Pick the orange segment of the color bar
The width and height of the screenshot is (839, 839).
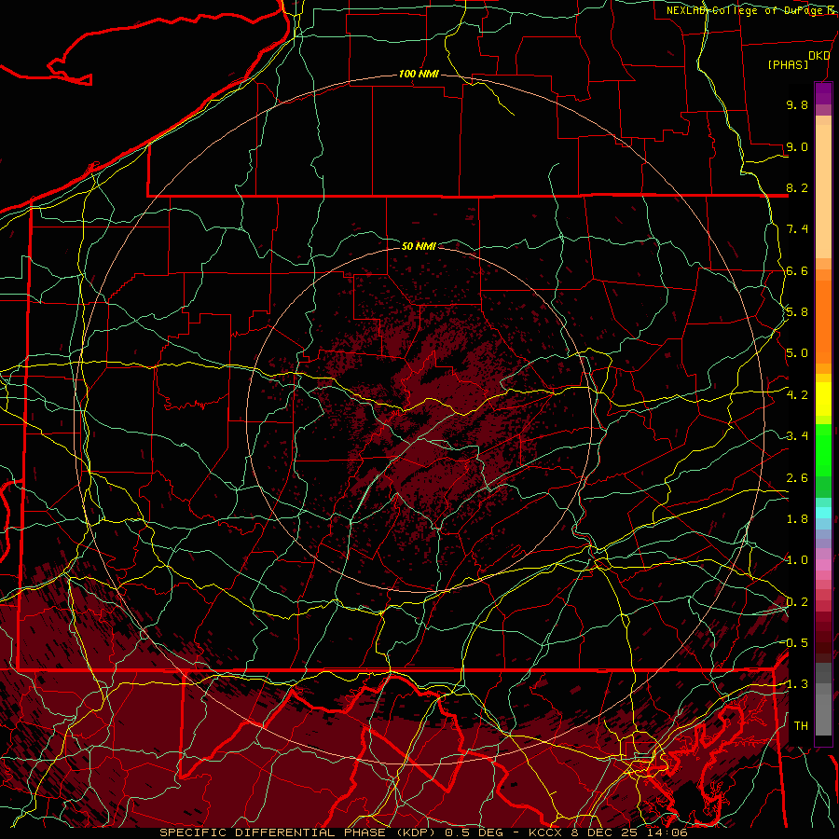823,321
